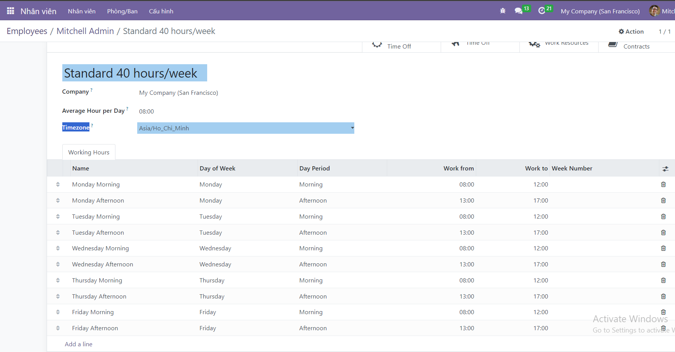Screen dimensions: 675x352
Task: Open the company switcher My Company
Action: click(x=600, y=11)
